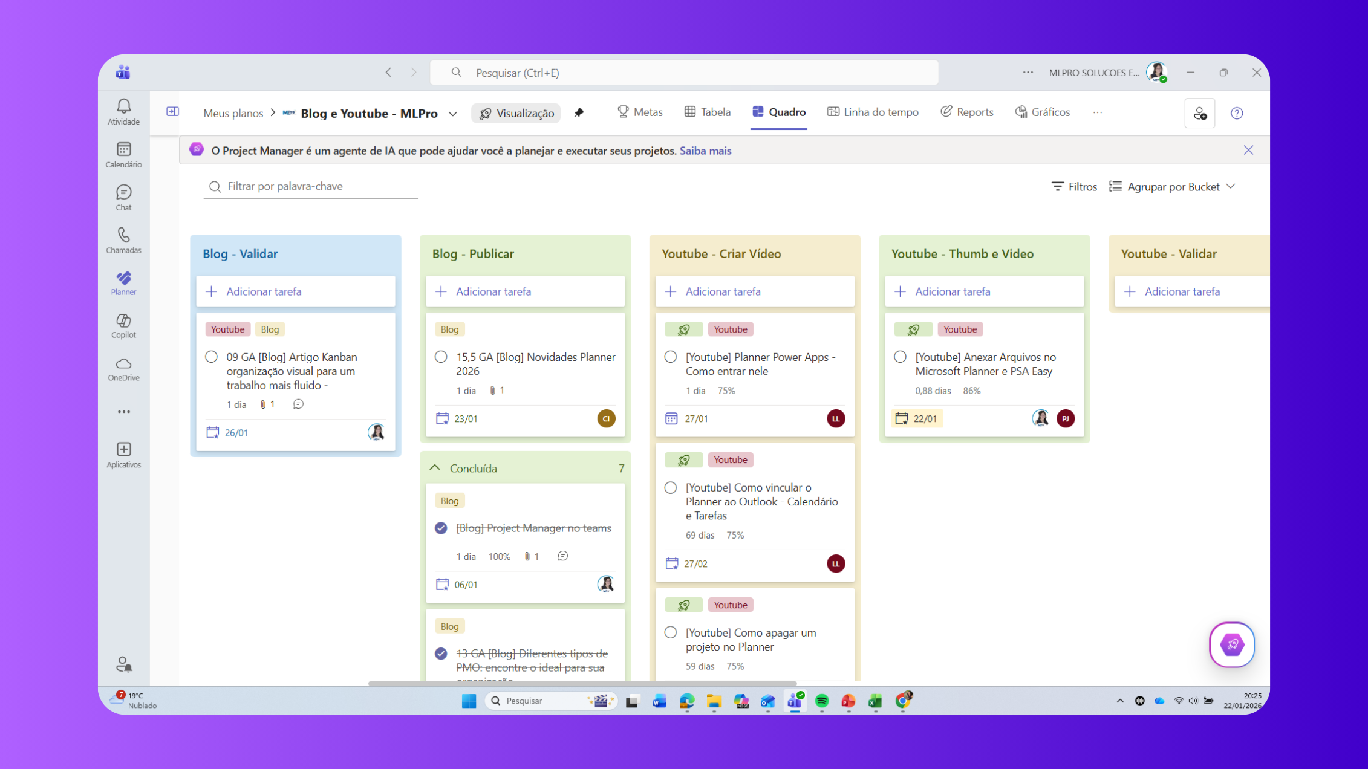
Task: Open the Chat section in the sidebar
Action: tap(123, 197)
